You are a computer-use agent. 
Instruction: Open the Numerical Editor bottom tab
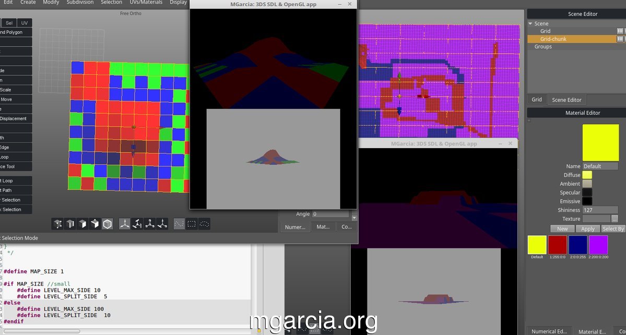[549, 331]
